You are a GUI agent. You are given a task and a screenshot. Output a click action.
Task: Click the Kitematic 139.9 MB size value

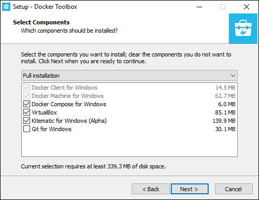coord(224,121)
